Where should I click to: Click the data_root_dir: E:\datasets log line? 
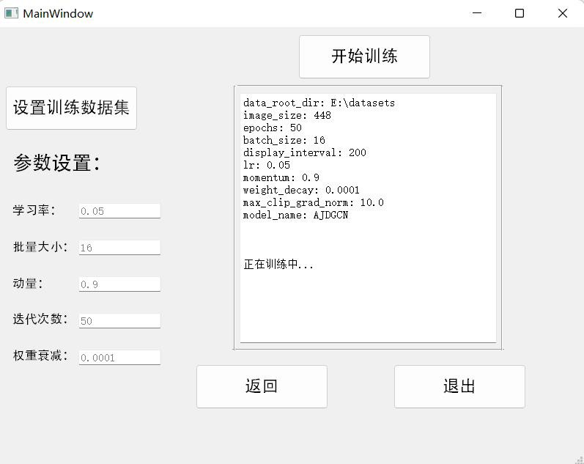pos(319,103)
